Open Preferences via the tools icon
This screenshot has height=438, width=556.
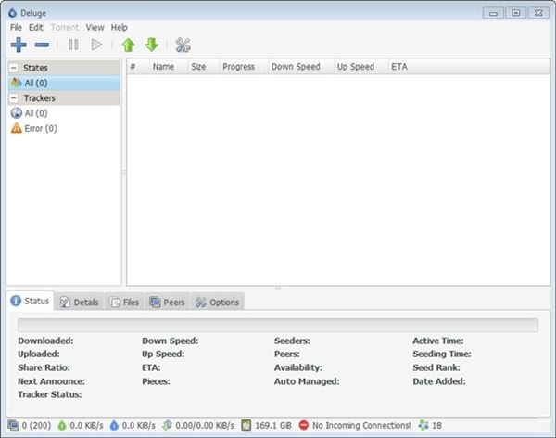pos(183,45)
